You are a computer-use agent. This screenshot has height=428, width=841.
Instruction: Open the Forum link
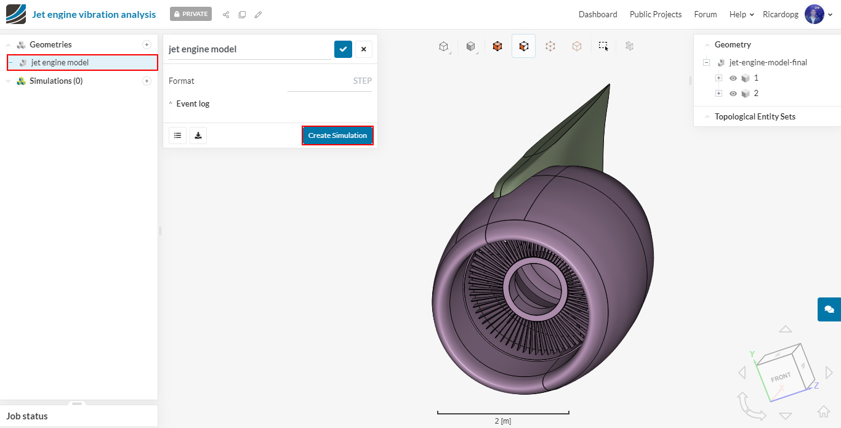point(706,14)
